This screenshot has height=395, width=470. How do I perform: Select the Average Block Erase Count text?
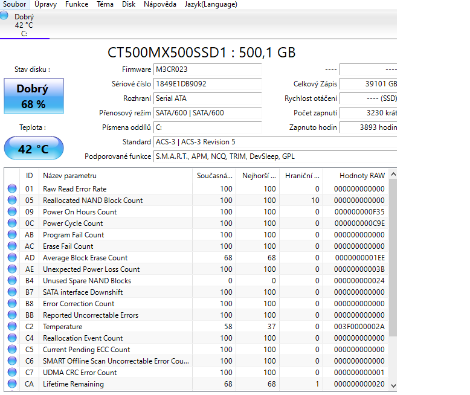pyautogui.click(x=85, y=258)
